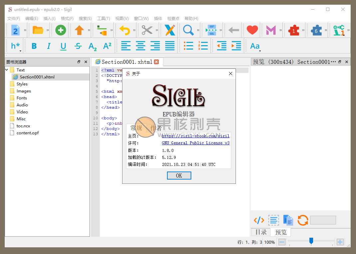Select Section0001.xhtml in book browser
The width and height of the screenshot is (356, 254).
coord(37,77)
